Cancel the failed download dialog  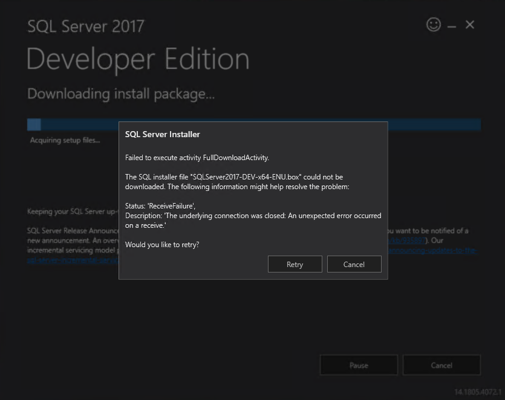[354, 264]
